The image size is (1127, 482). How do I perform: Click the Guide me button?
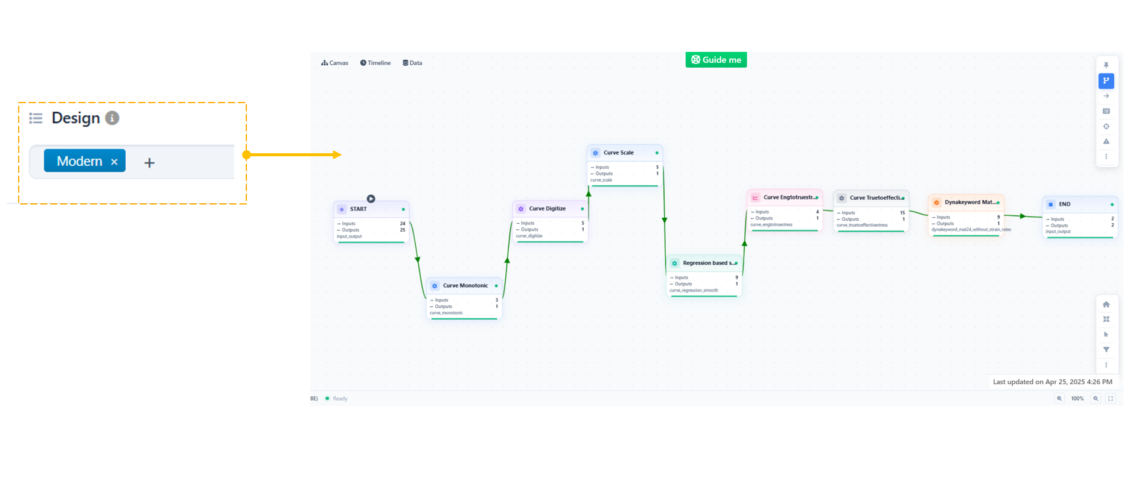pos(716,60)
